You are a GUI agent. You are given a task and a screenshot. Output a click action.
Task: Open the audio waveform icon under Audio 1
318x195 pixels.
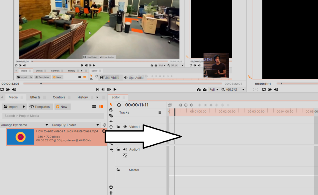125,156
